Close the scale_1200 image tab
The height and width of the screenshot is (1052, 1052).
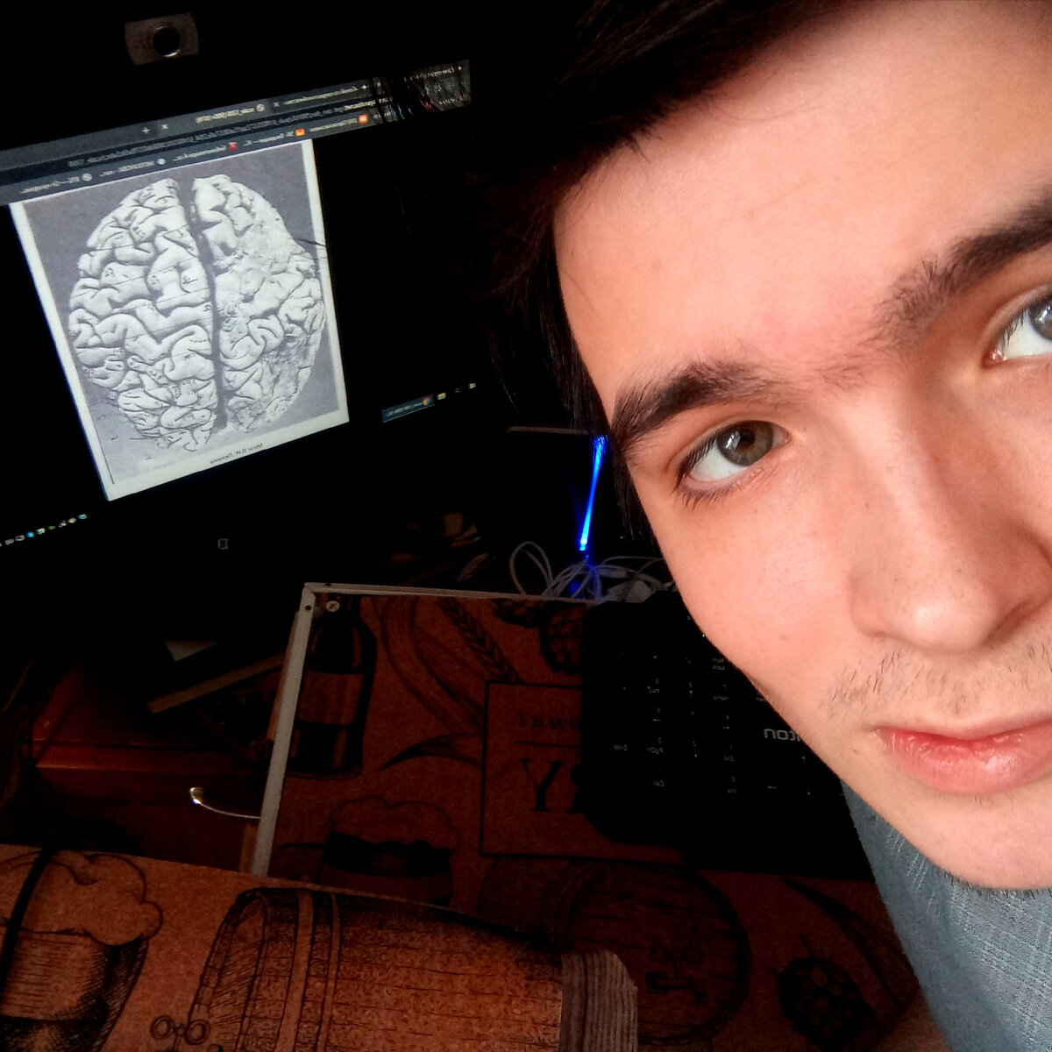[x=165, y=126]
